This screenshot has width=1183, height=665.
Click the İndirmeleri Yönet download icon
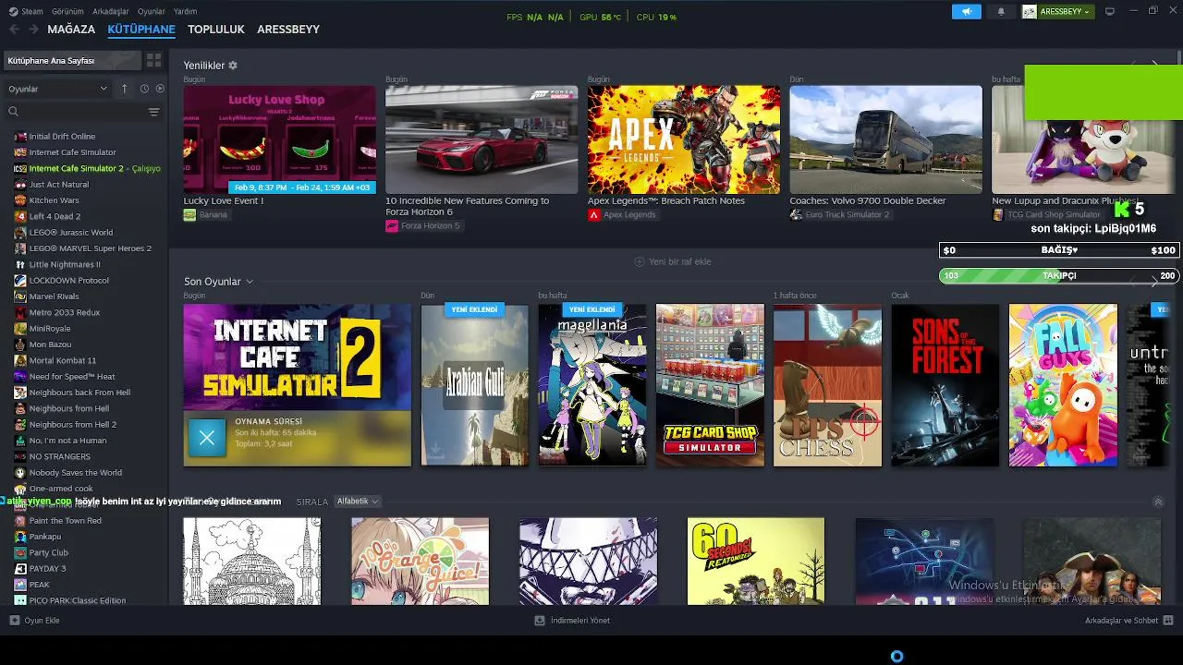540,621
